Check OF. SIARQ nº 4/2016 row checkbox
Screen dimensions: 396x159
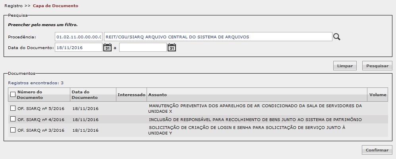click(x=13, y=119)
